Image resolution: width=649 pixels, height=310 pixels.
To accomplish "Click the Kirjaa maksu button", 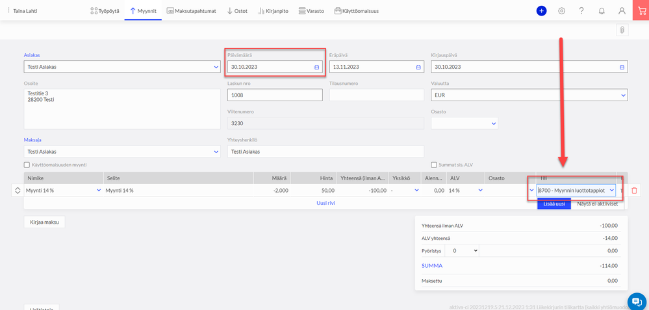I will 44,222.
